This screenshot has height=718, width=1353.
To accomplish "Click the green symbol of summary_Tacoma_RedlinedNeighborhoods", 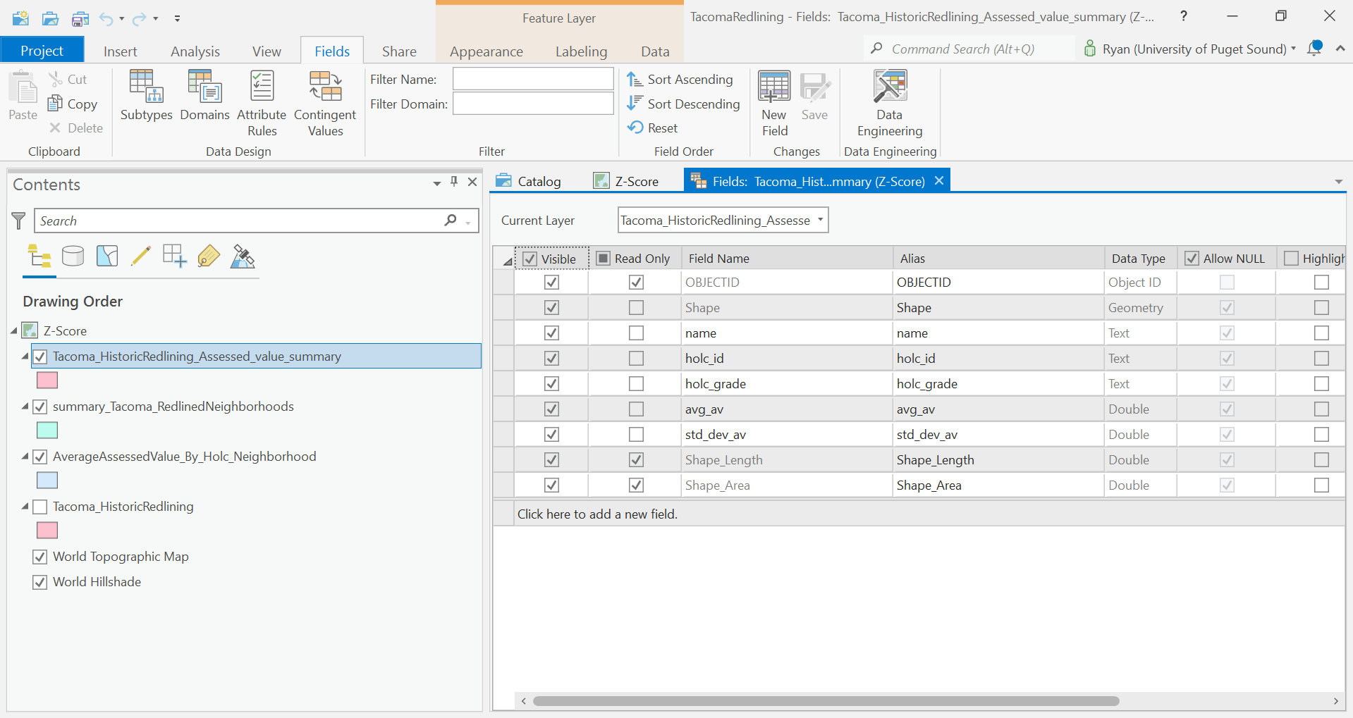I will click(x=47, y=431).
